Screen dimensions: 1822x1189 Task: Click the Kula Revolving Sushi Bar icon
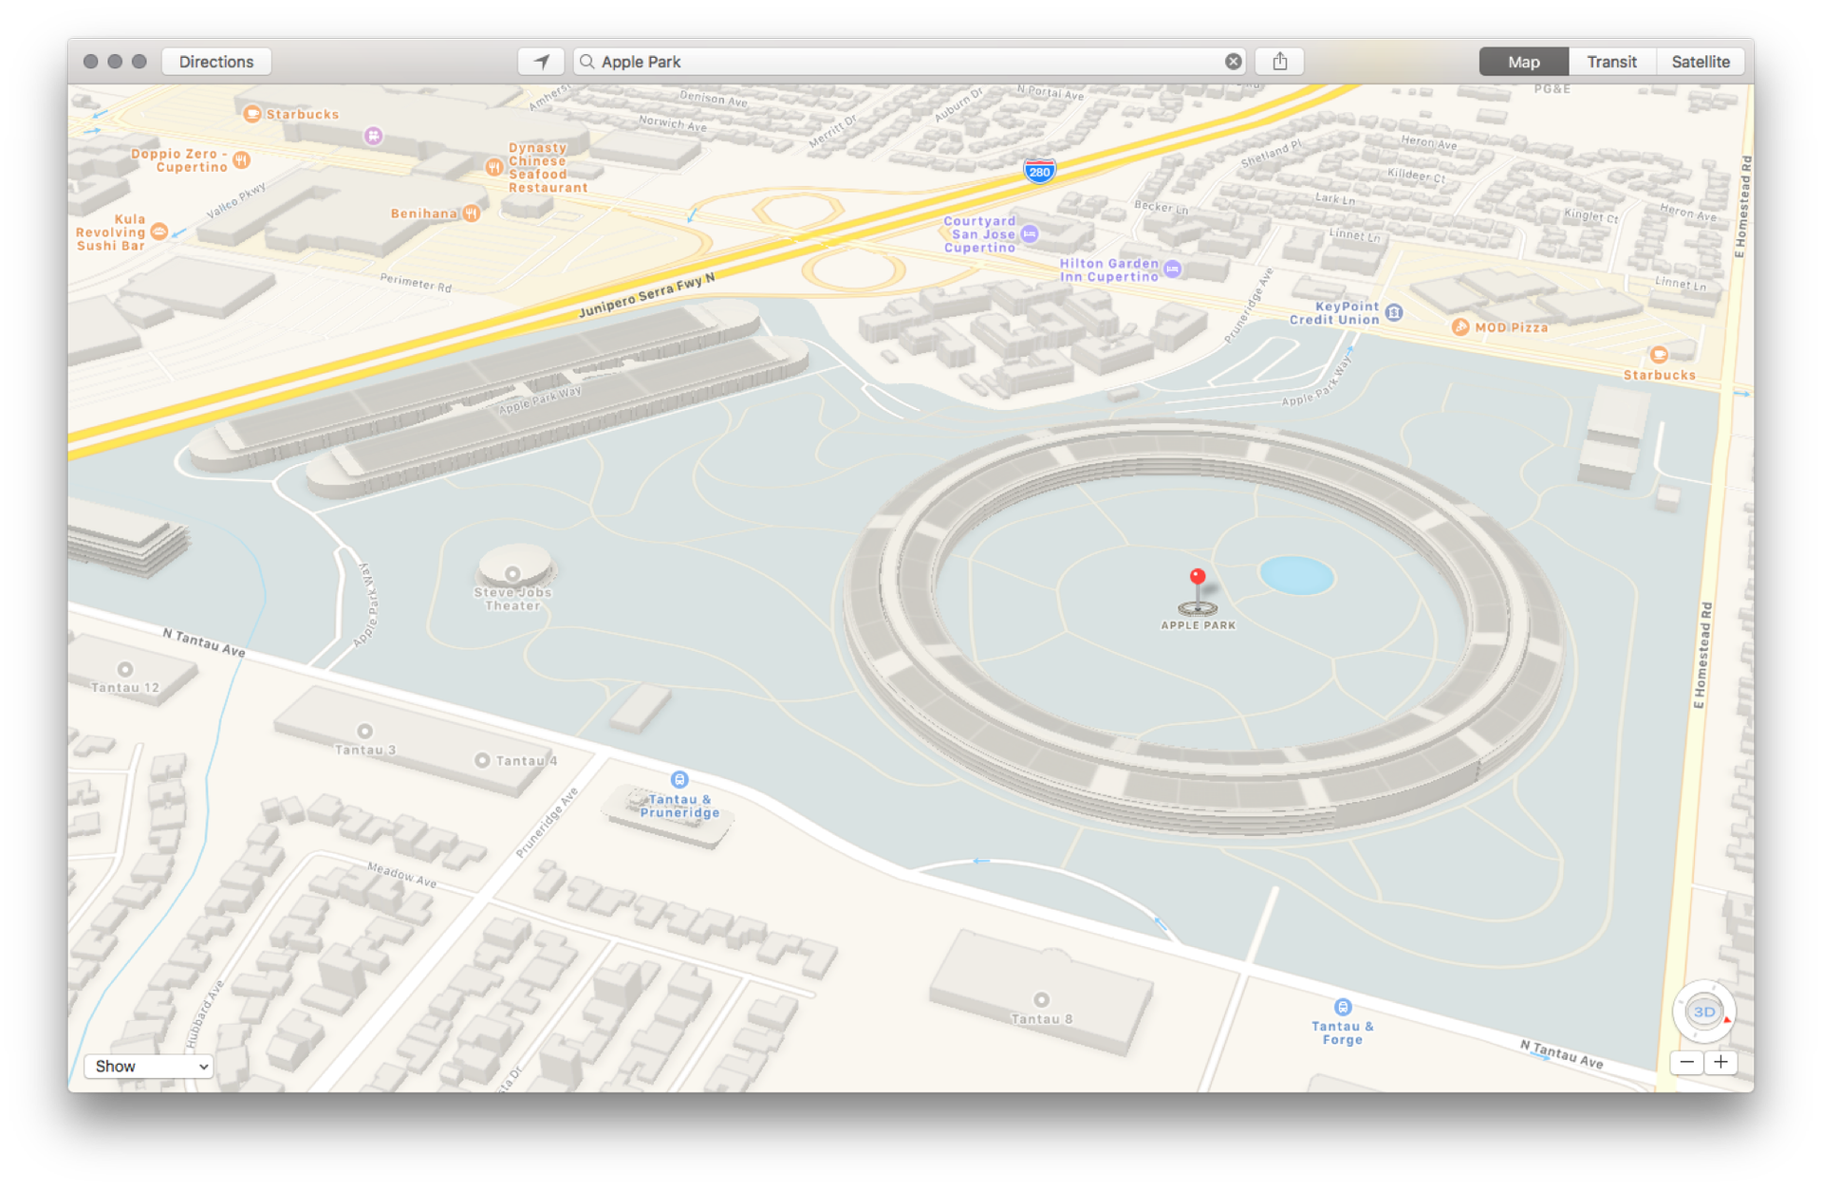coord(159,231)
